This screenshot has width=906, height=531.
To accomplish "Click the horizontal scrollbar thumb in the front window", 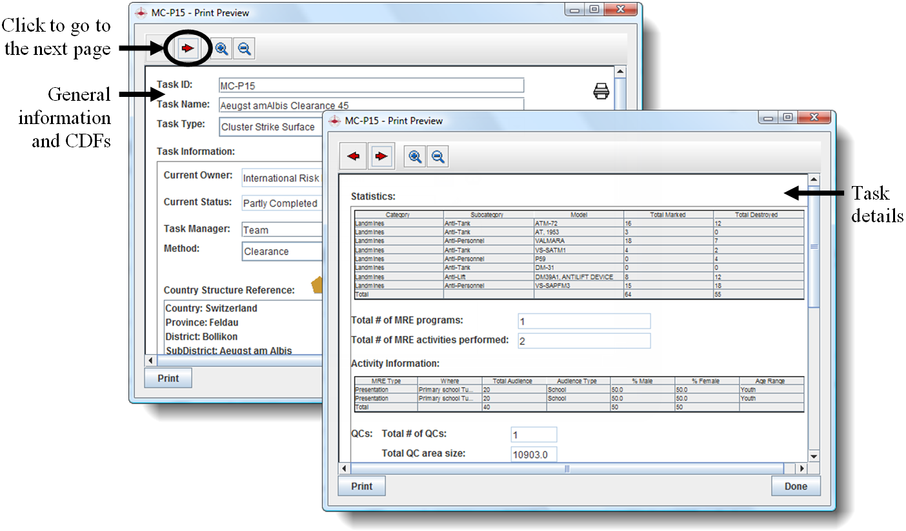I will click(x=567, y=468).
